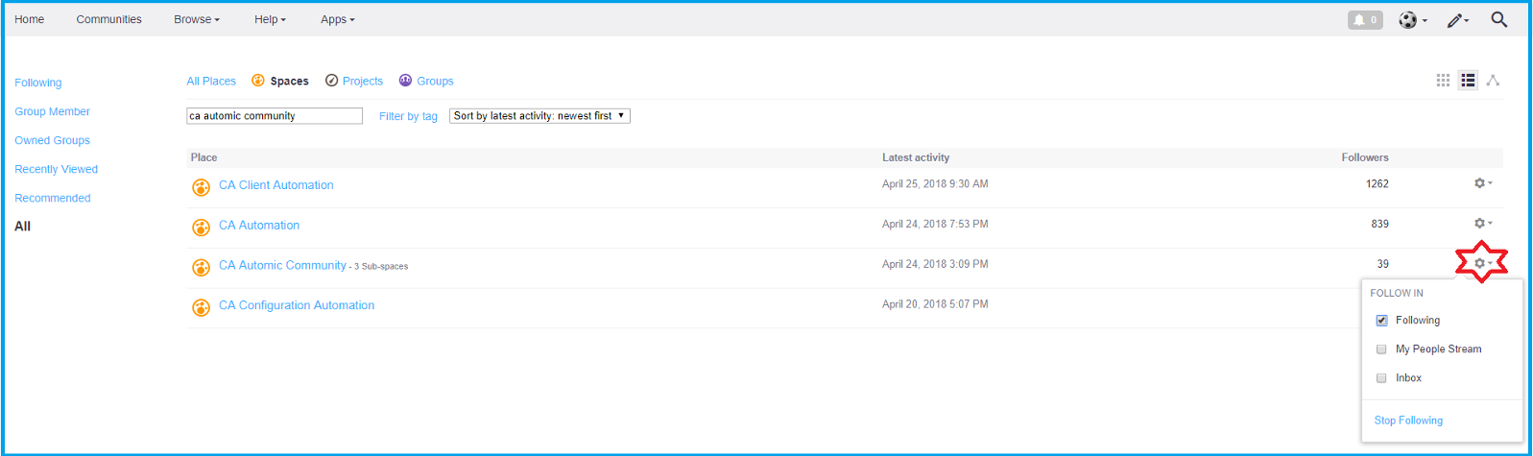Click the CA Automic Community space icon
The image size is (1533, 456).
click(201, 268)
